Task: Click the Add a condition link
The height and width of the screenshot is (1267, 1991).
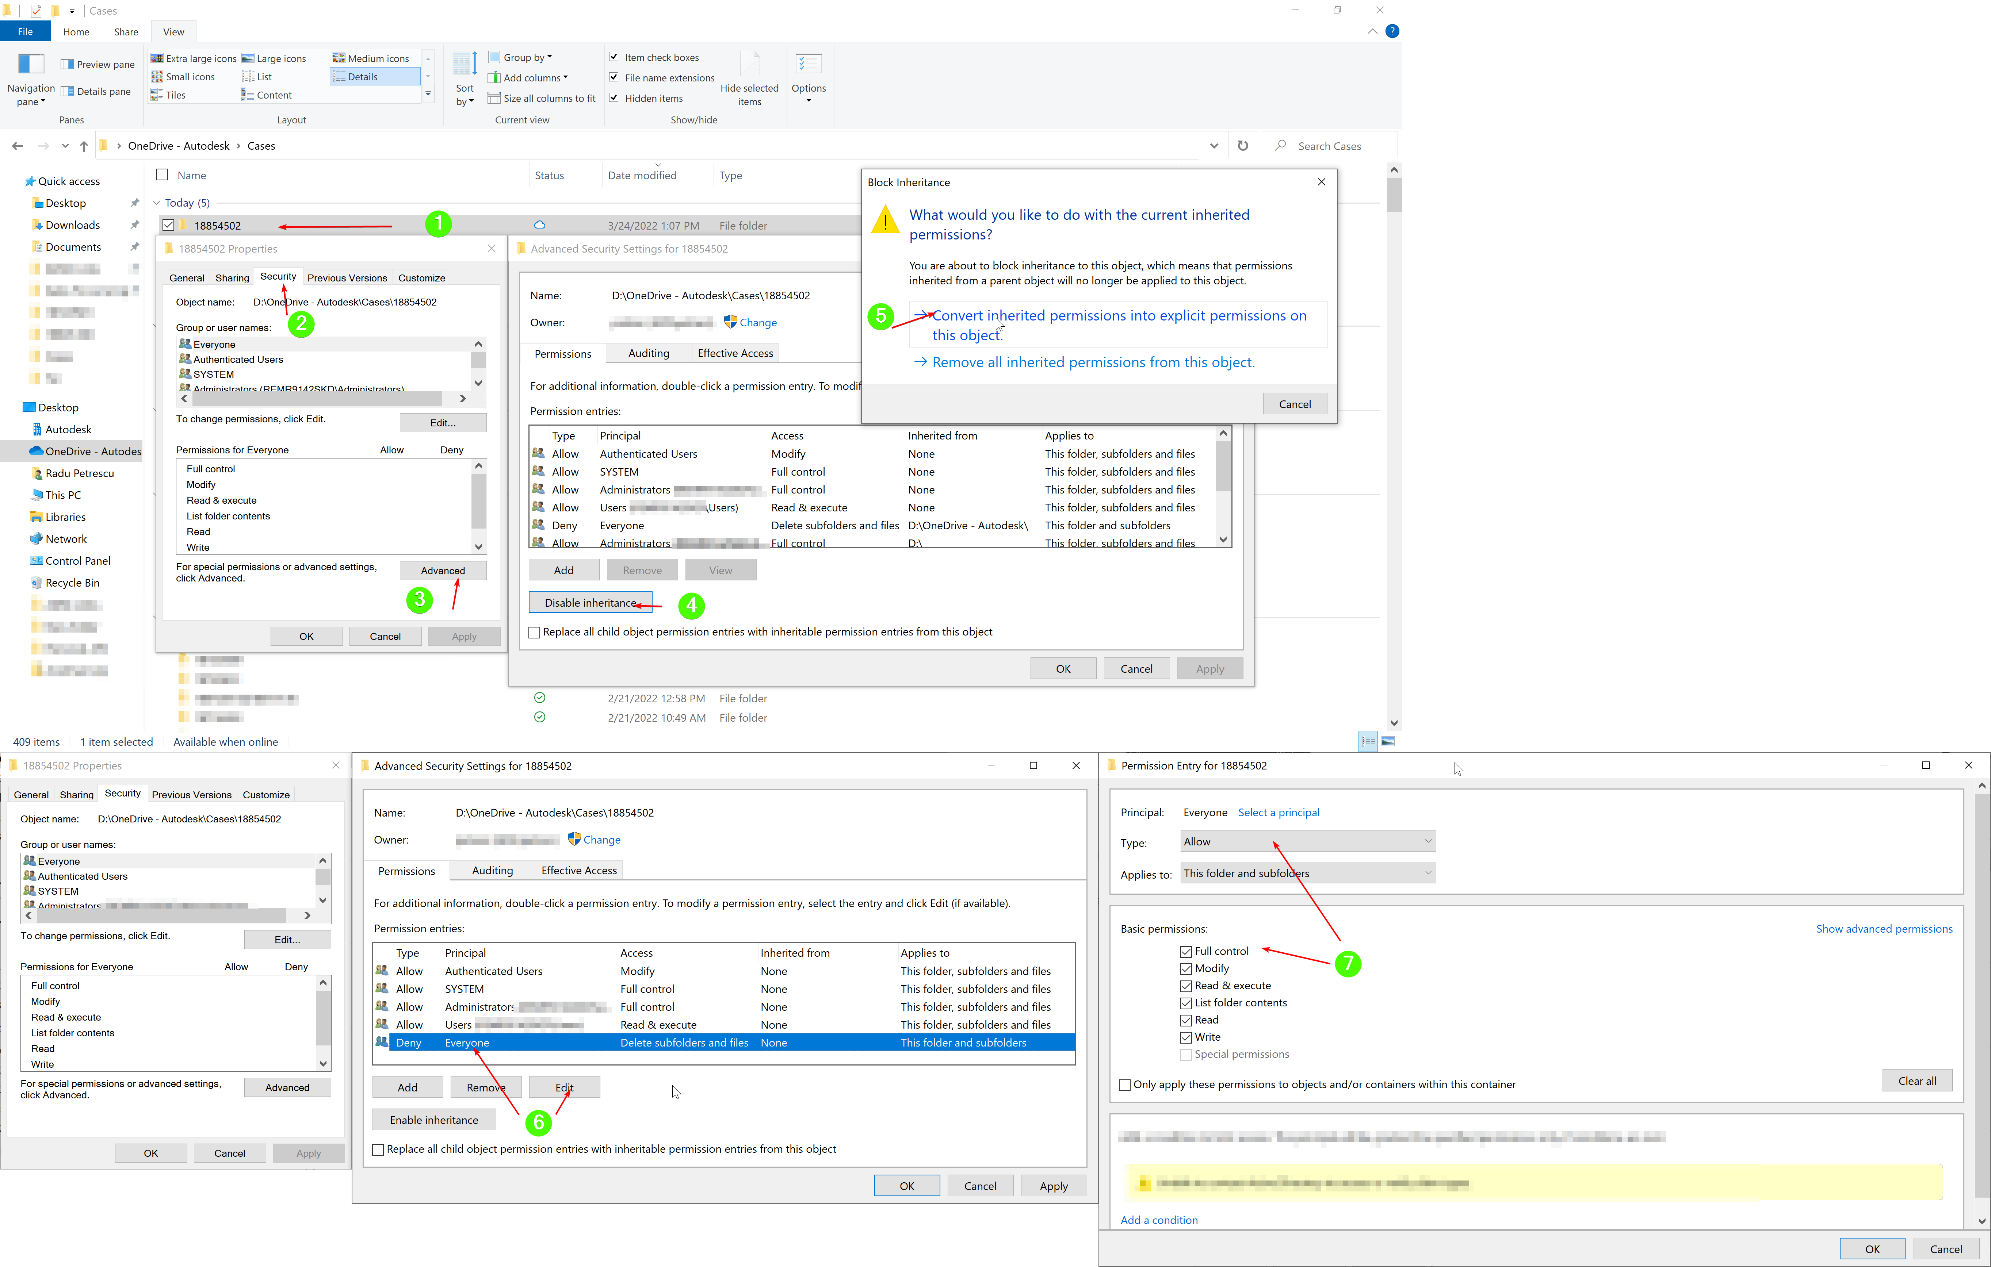Action: (1158, 1220)
